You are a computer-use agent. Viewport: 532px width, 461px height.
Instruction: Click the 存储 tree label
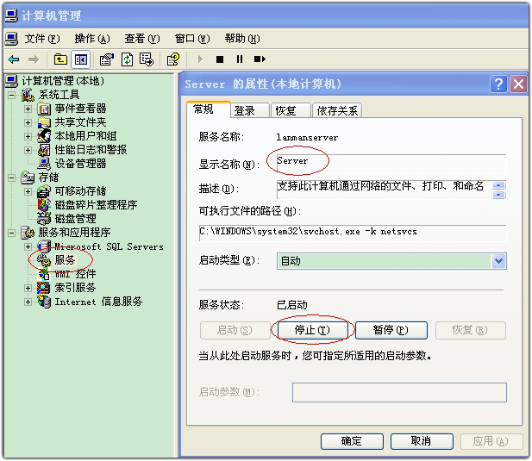48,178
